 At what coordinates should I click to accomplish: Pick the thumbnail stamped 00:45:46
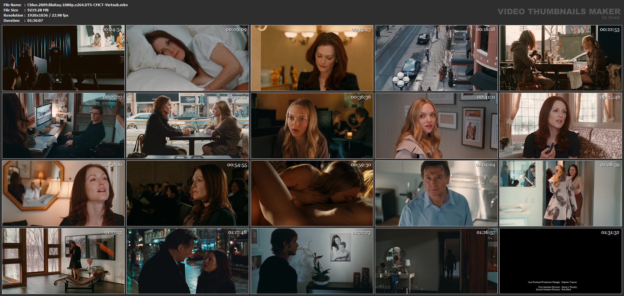coord(561,126)
